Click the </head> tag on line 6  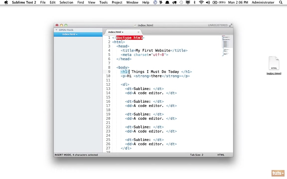coord(124,59)
